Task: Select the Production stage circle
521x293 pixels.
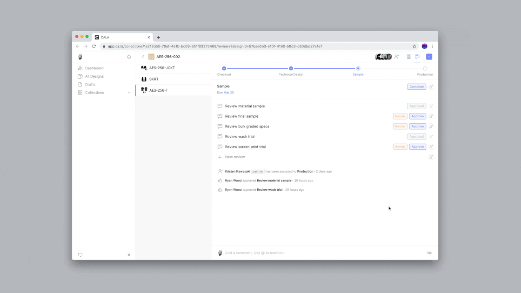Action: 425,68
